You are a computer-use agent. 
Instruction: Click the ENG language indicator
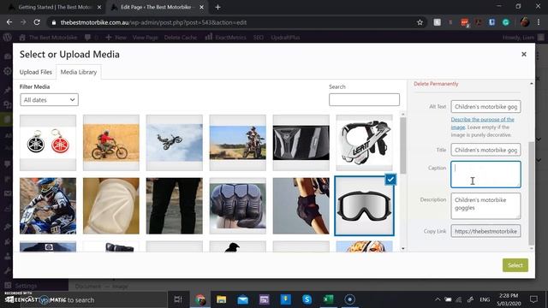pos(485,299)
